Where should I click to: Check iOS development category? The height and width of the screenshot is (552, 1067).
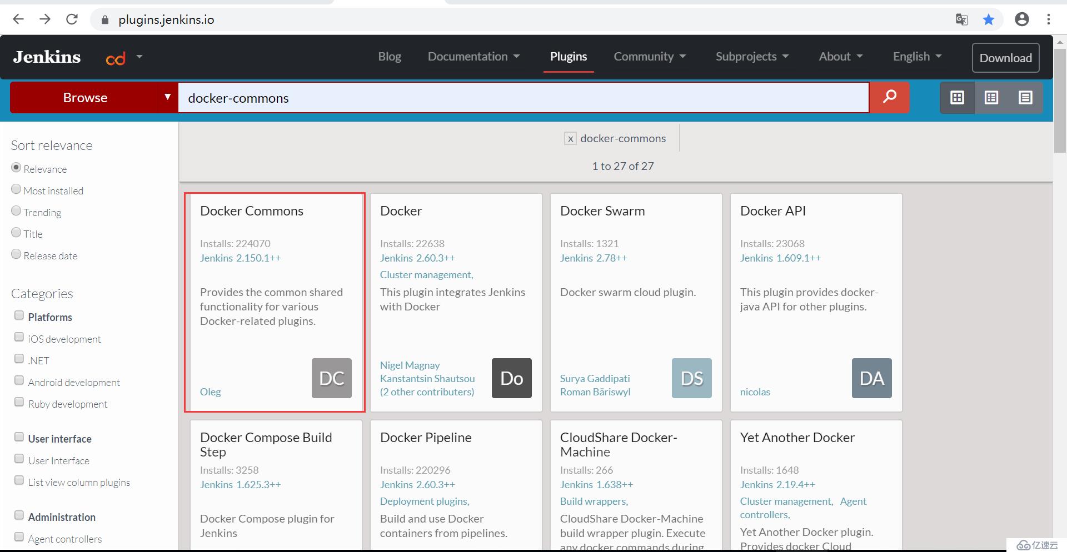click(19, 337)
